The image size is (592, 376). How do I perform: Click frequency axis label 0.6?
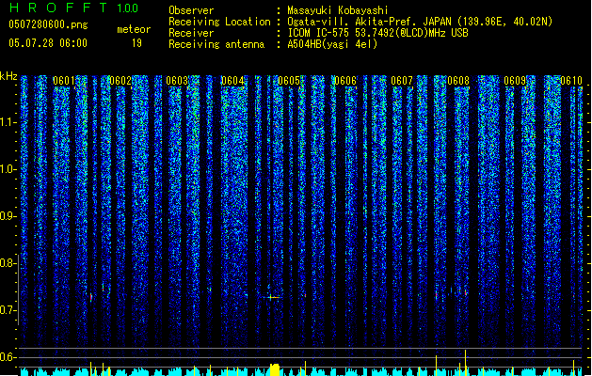(8, 357)
